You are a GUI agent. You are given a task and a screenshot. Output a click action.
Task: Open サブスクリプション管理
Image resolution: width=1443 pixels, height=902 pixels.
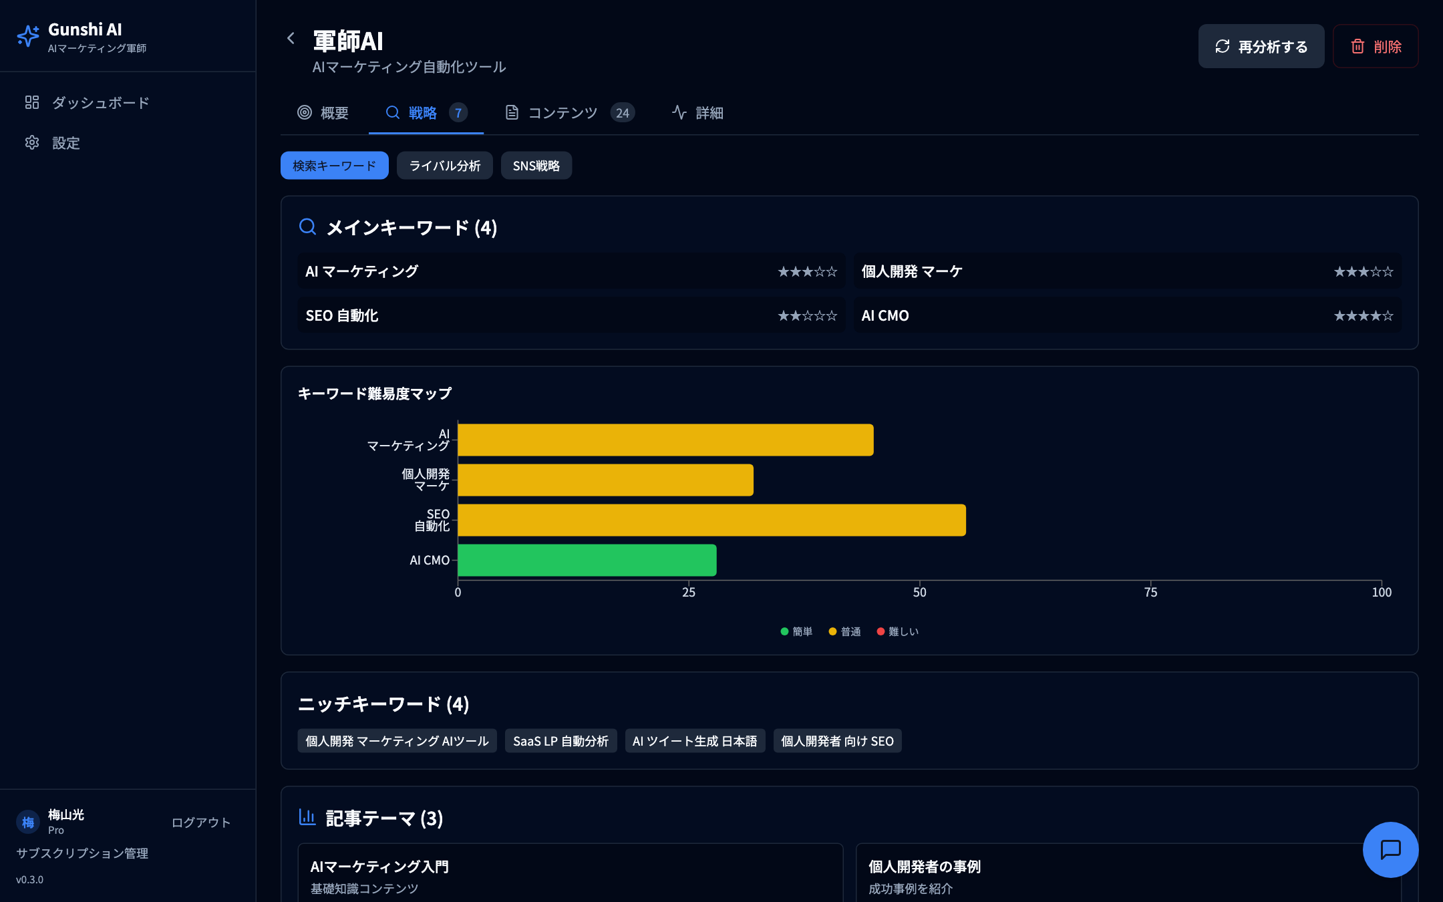point(82,853)
